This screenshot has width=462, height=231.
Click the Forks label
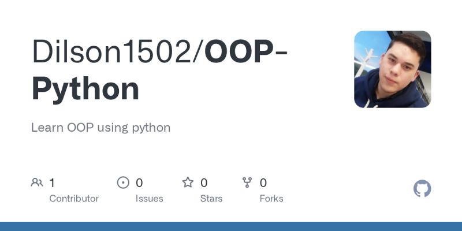(x=271, y=199)
